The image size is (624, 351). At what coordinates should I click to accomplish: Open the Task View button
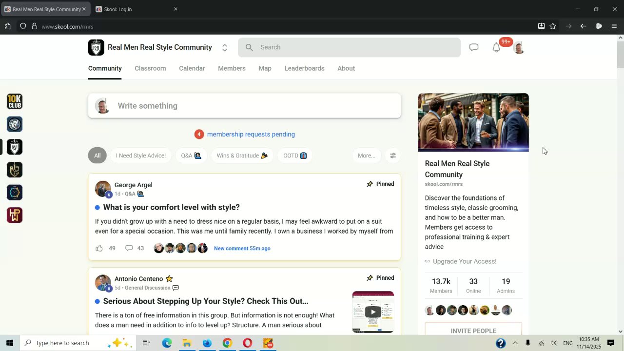[x=146, y=343]
